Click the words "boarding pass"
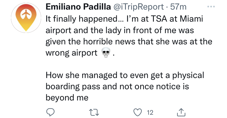 click(x=73, y=87)
